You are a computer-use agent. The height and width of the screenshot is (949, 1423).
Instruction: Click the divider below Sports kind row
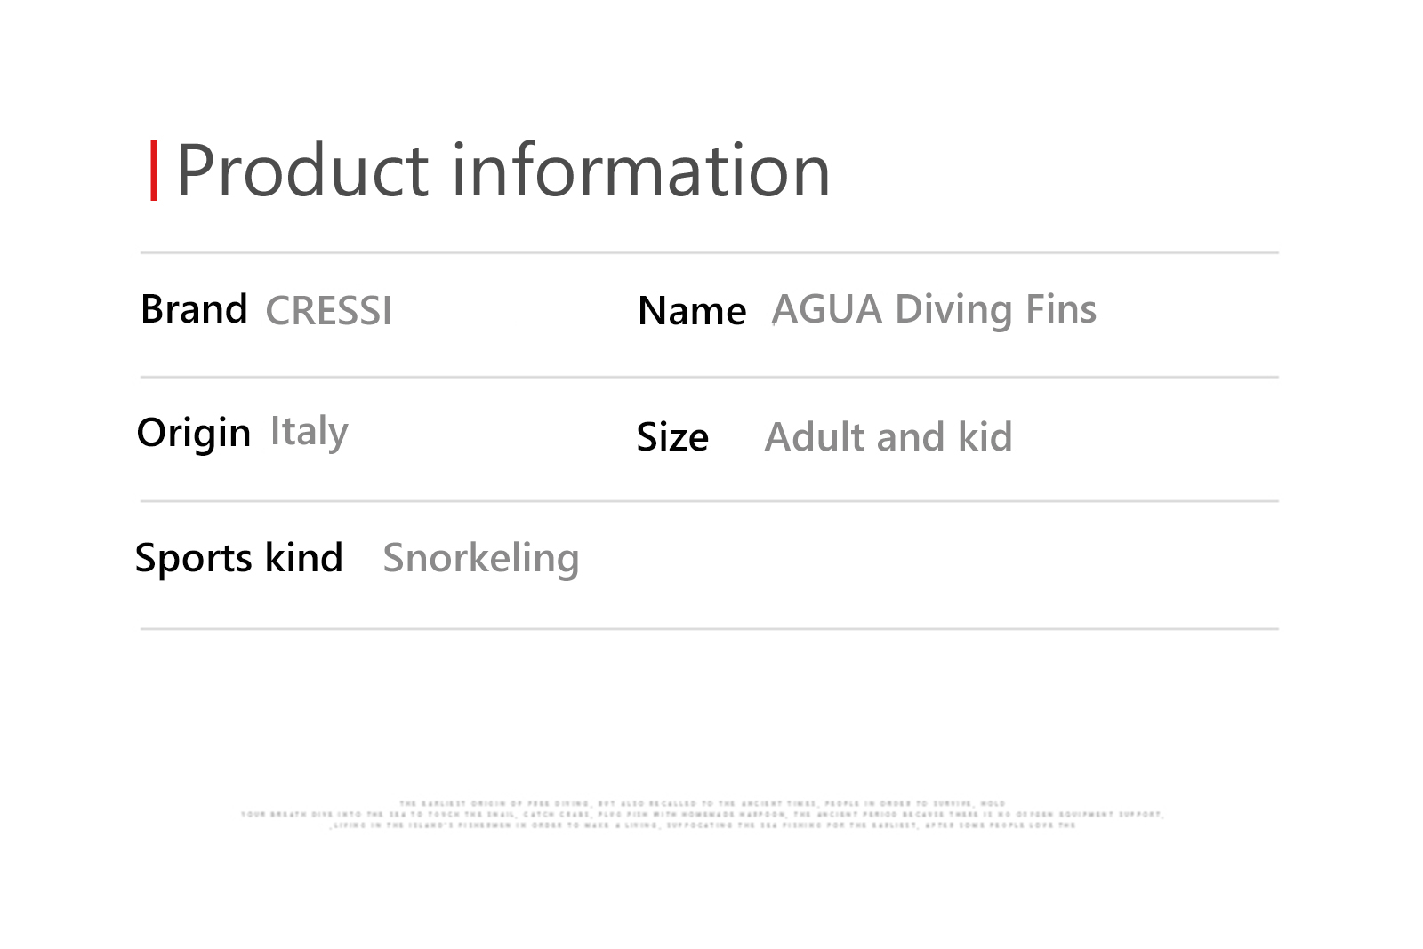click(x=710, y=629)
